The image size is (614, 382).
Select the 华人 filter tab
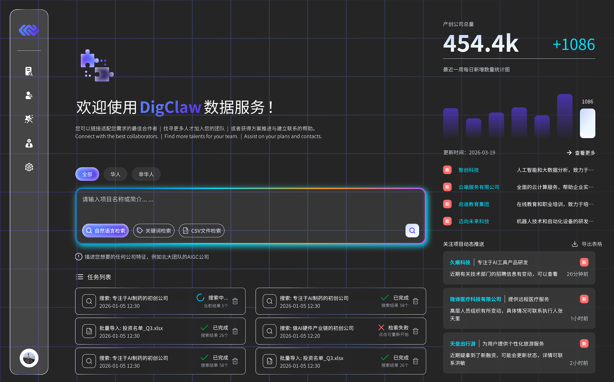(115, 174)
